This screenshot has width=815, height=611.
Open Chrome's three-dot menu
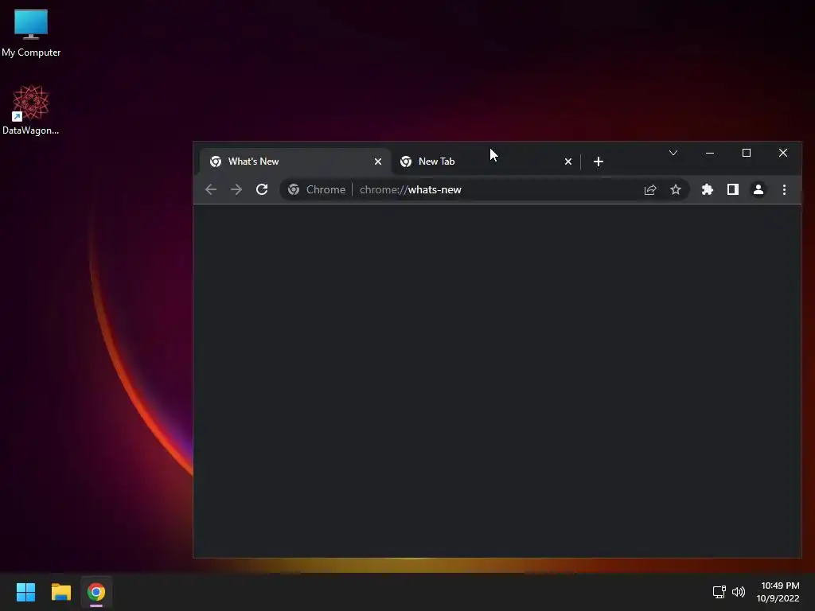[x=784, y=189]
